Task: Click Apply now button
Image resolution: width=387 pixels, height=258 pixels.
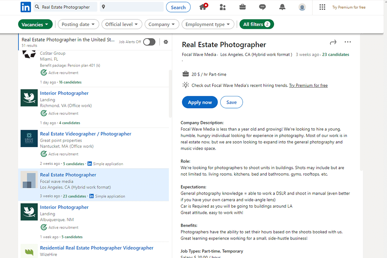Action: pyautogui.click(x=200, y=102)
